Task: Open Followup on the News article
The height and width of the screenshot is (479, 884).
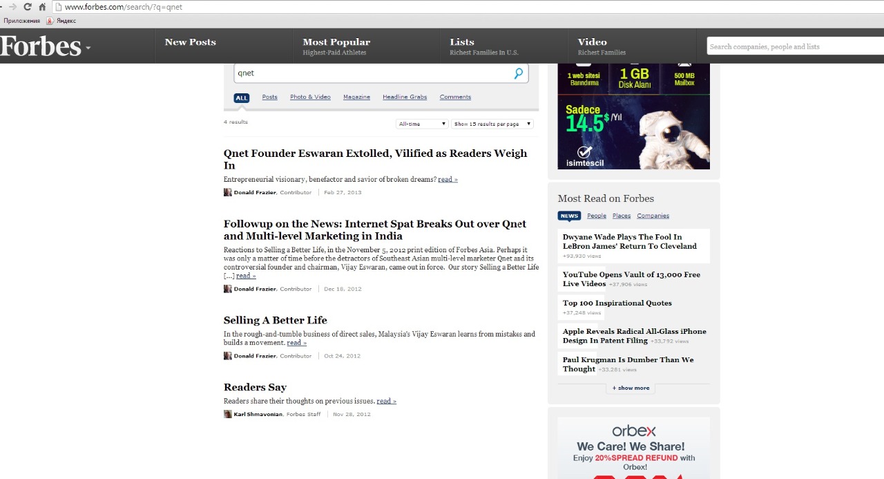Action: coord(375,229)
